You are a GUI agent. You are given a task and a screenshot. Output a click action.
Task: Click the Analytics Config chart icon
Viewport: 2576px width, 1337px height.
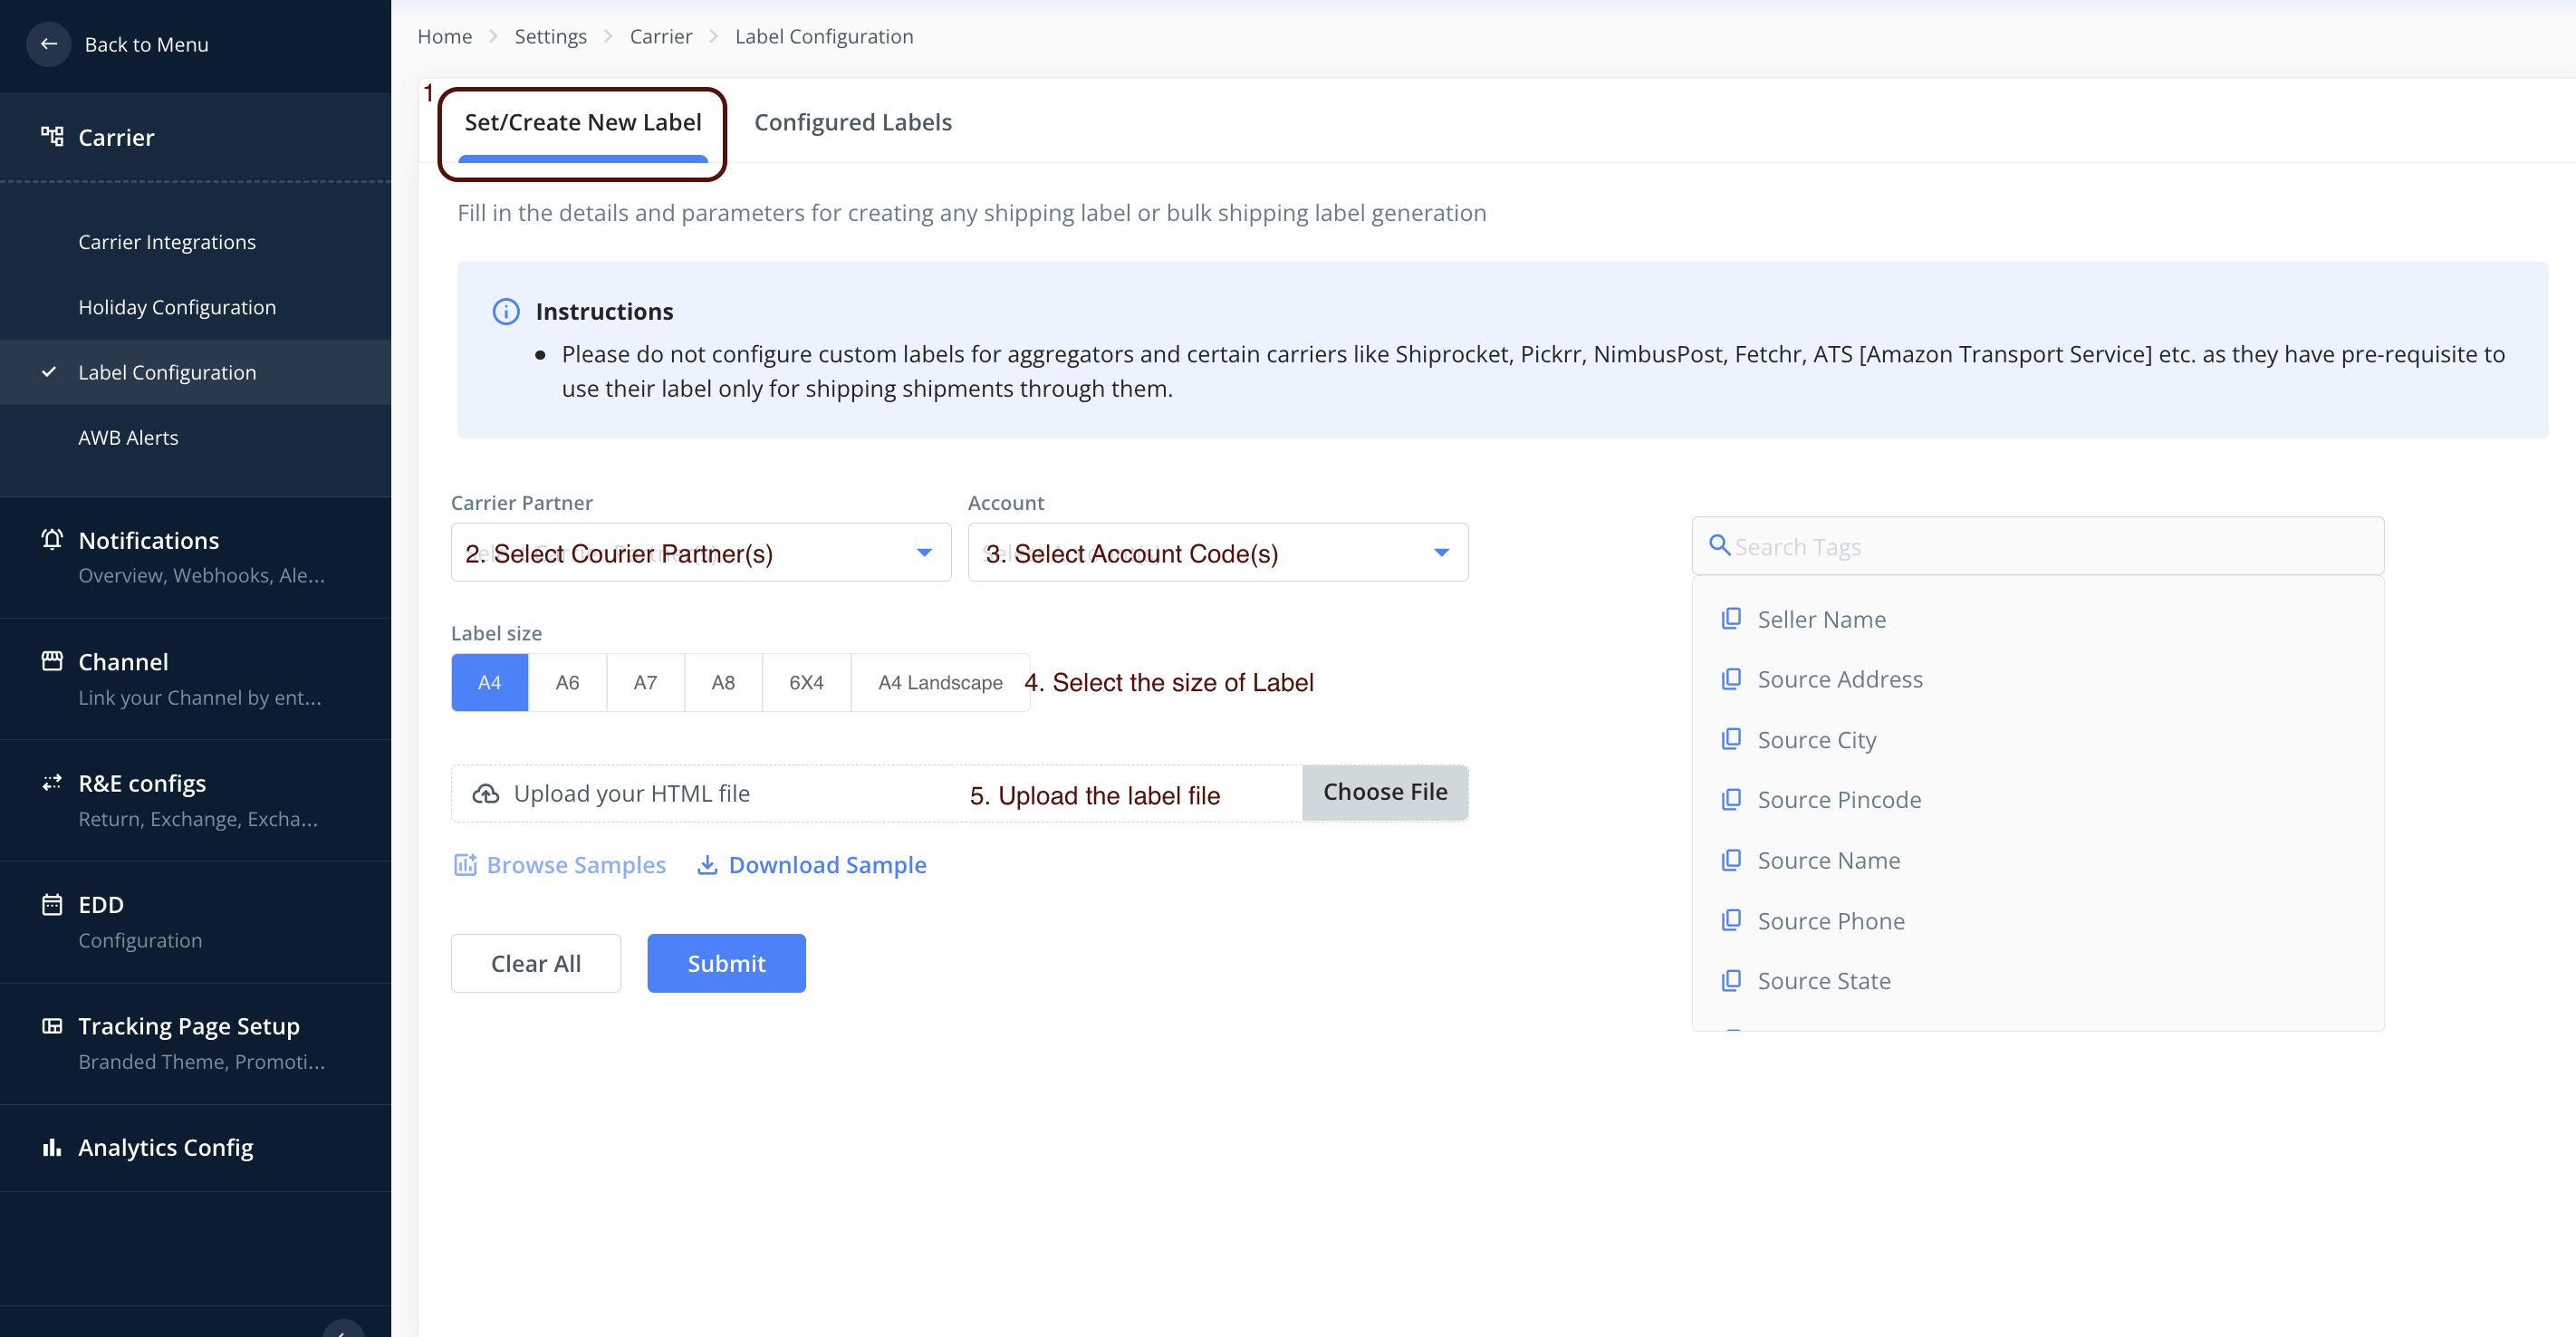coord(52,1147)
